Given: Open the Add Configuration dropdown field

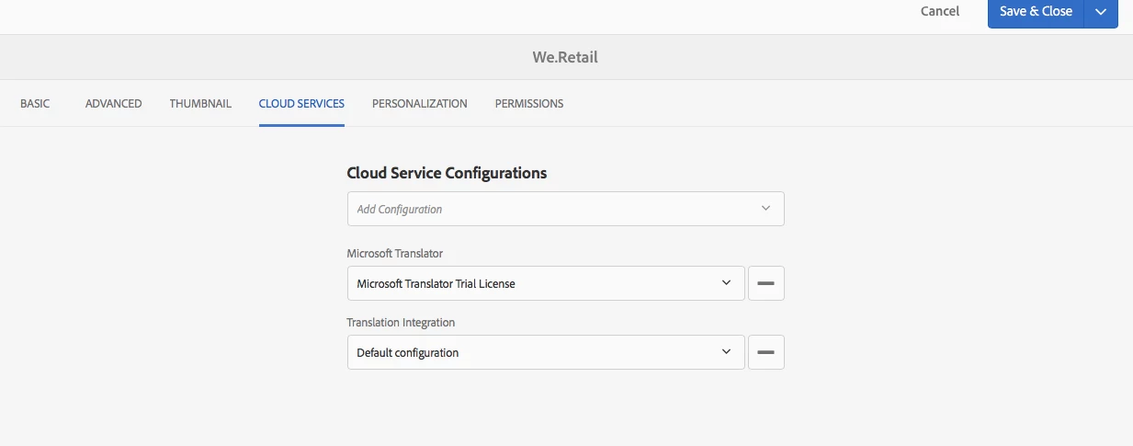Looking at the screenshot, I should tap(551, 209).
